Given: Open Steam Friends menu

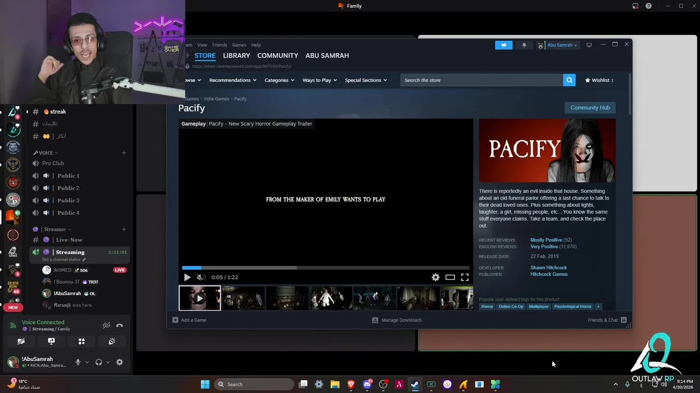Looking at the screenshot, I should pyautogui.click(x=219, y=45).
